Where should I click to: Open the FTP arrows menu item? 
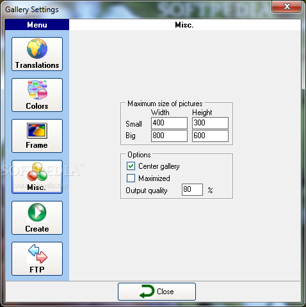pos(37,258)
